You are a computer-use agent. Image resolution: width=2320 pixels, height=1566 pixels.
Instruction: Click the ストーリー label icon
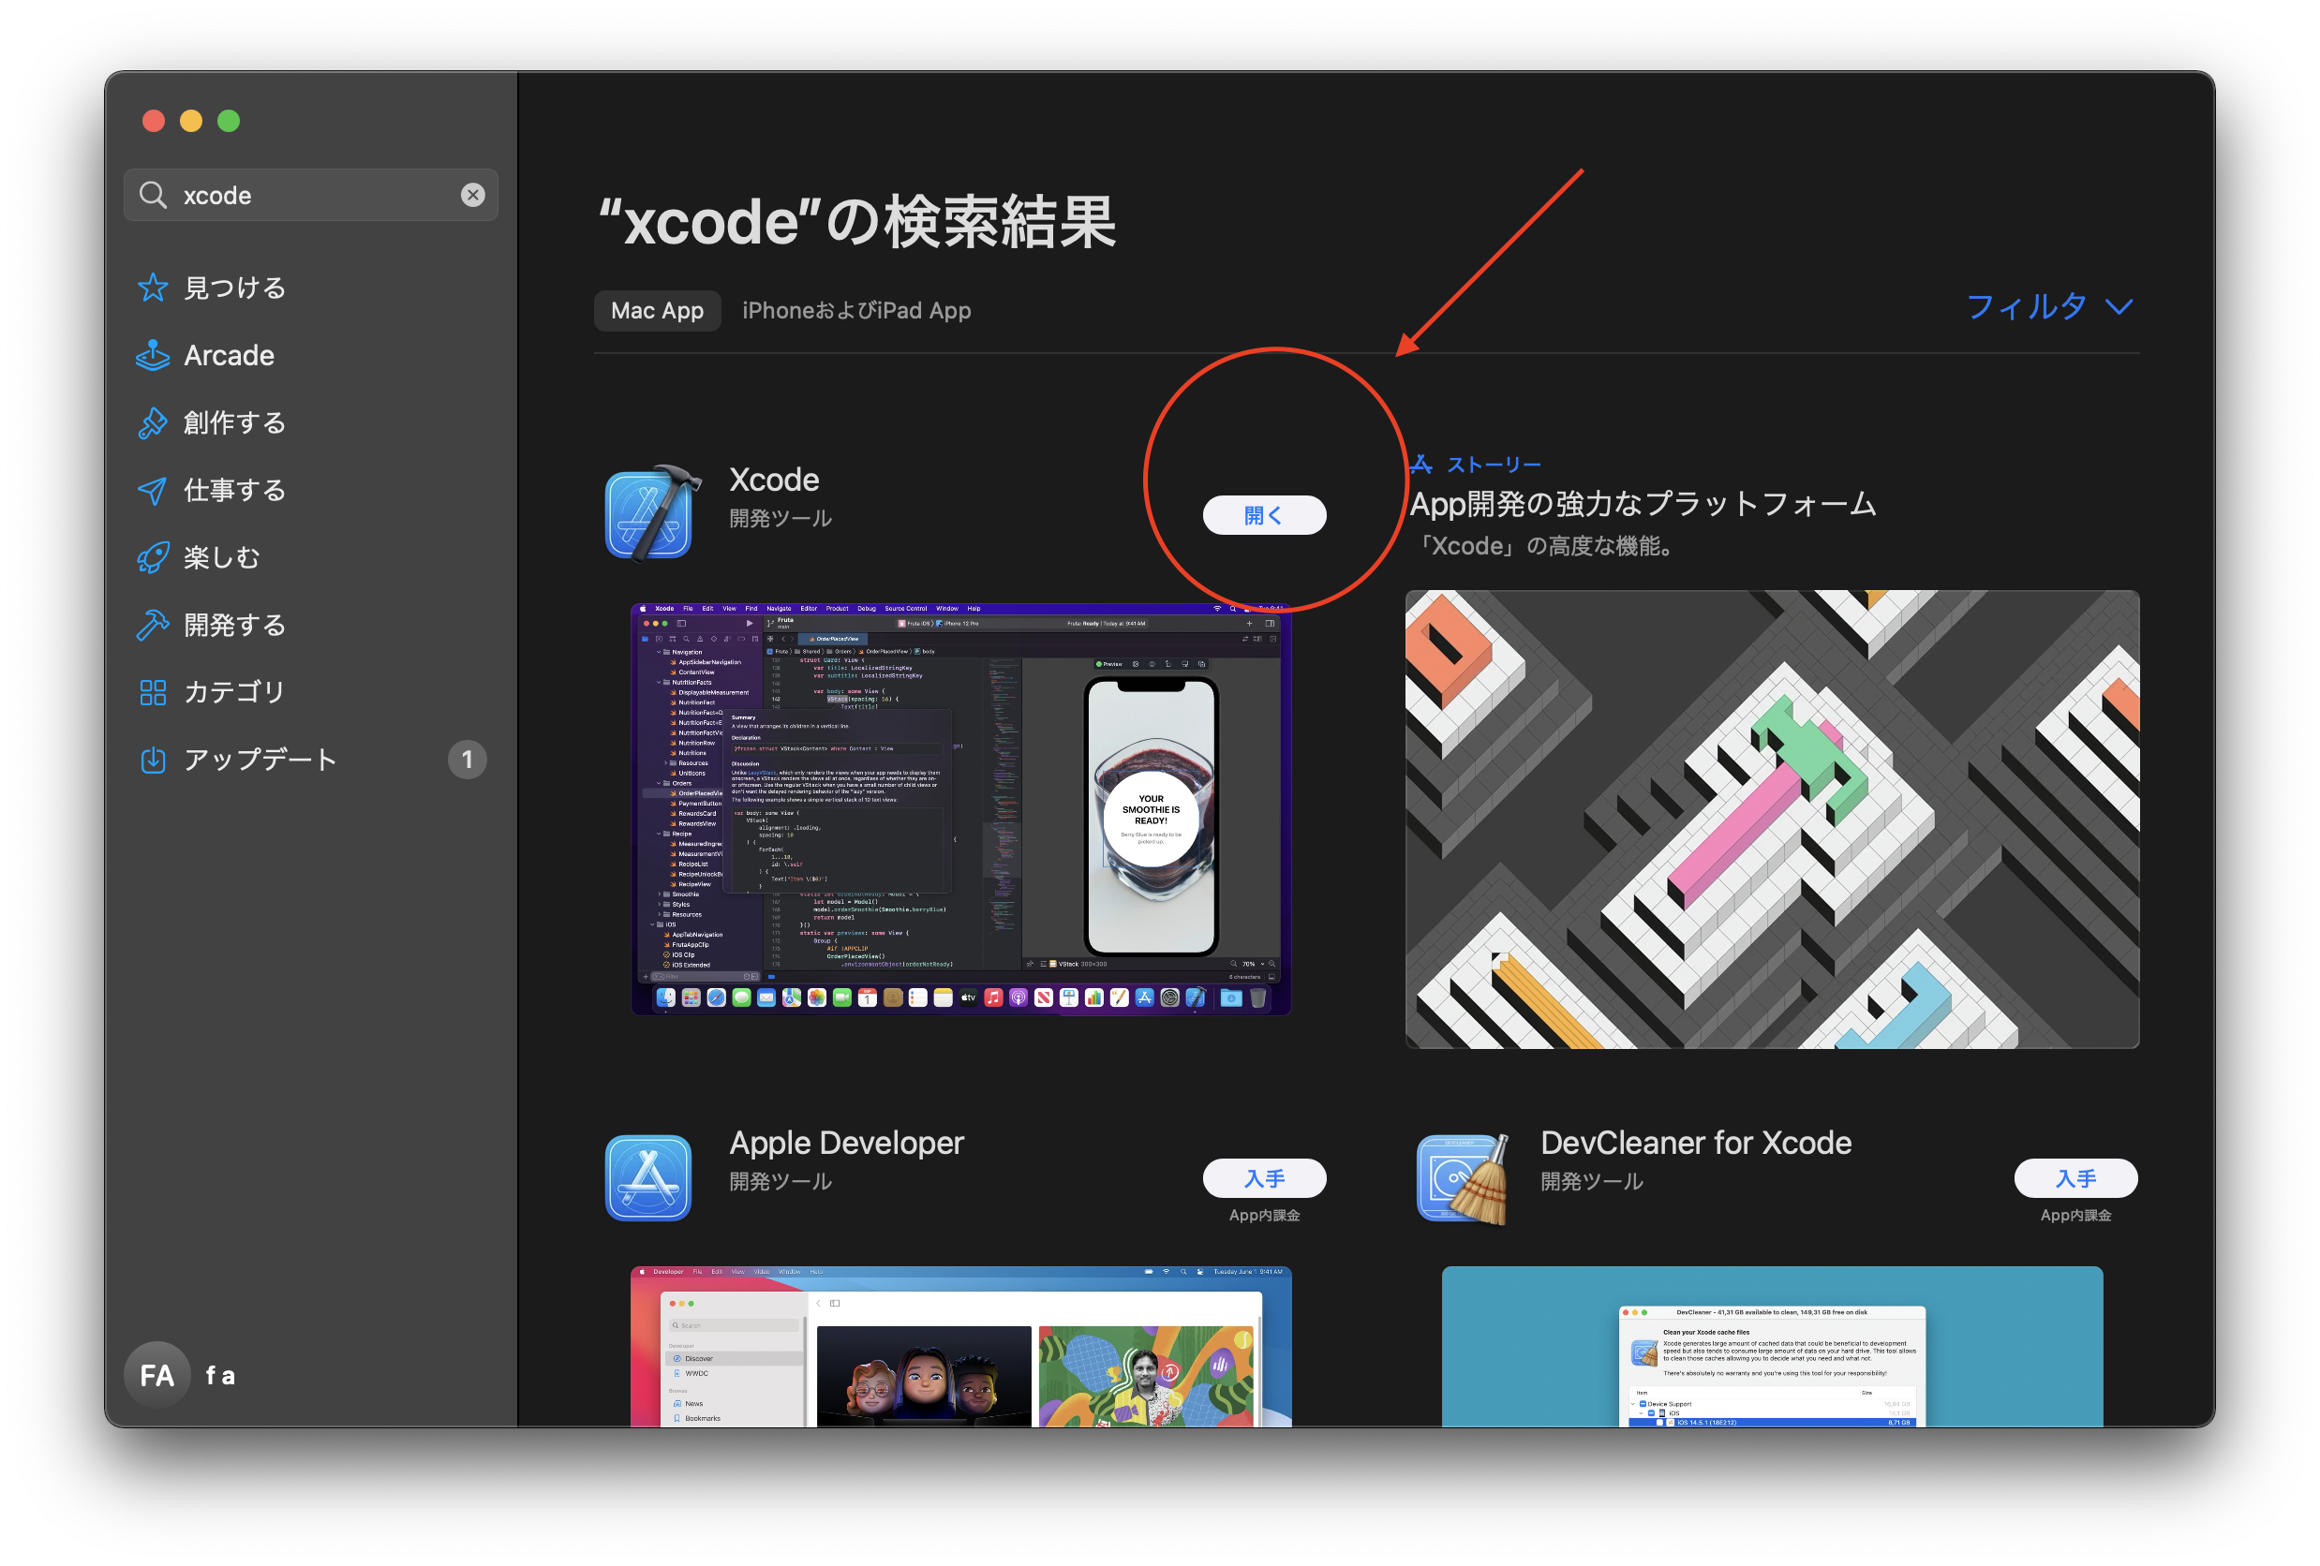point(1420,465)
